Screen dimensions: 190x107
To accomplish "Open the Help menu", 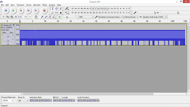I will 59,5.
